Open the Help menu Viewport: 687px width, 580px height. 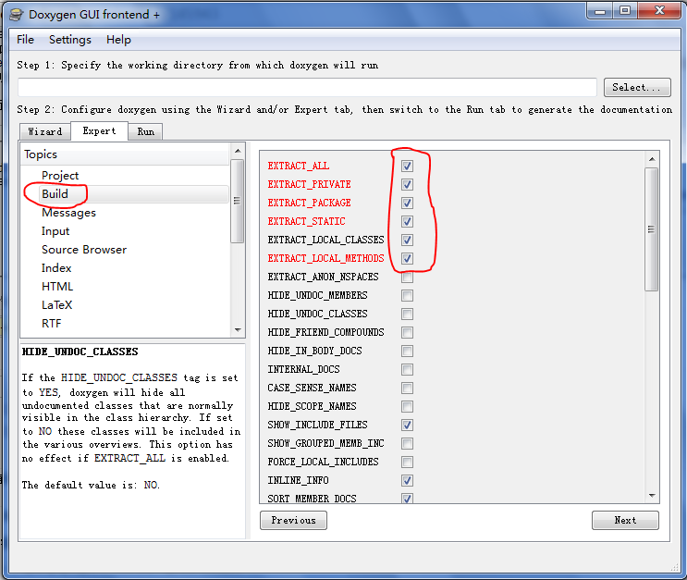[118, 40]
